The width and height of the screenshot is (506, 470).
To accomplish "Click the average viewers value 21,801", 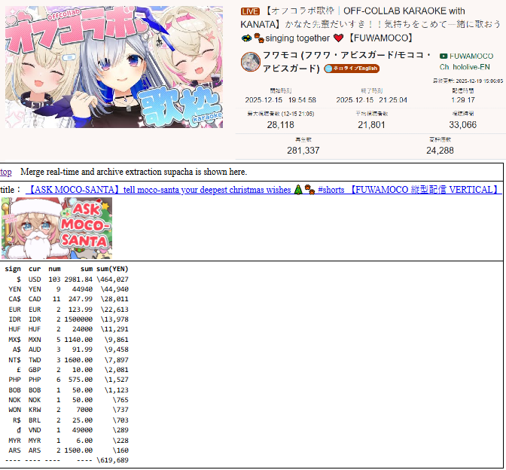I will [x=371, y=125].
